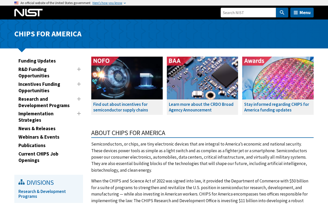Viewport: 328px width, 205px height.
Task: Open the Menu button
Action: coord(302,13)
